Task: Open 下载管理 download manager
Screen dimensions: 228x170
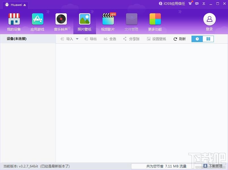Action: click(213, 166)
